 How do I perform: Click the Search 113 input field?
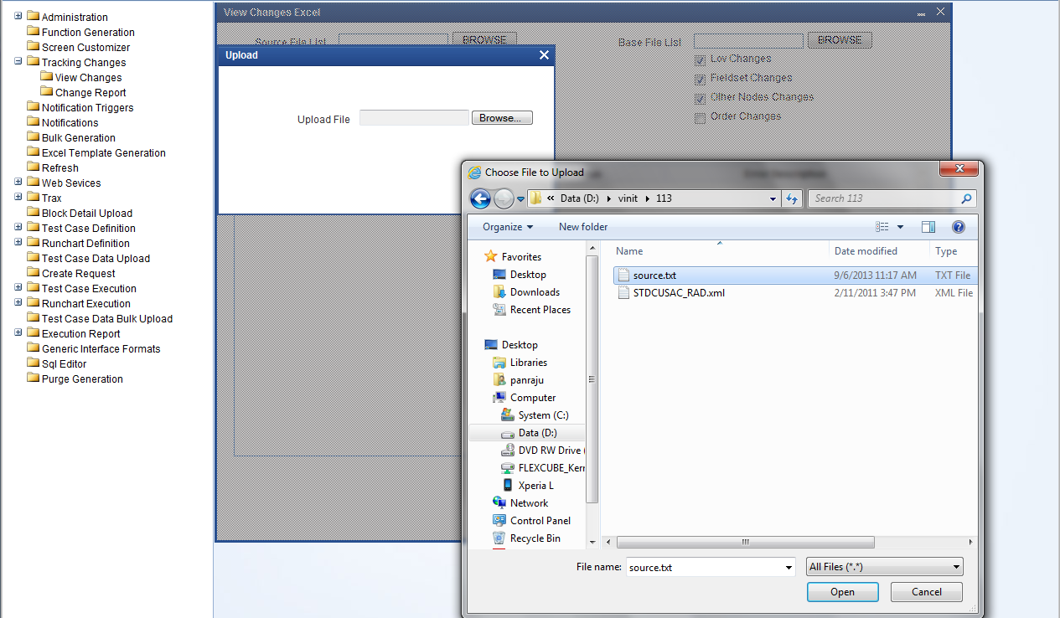[x=886, y=198]
